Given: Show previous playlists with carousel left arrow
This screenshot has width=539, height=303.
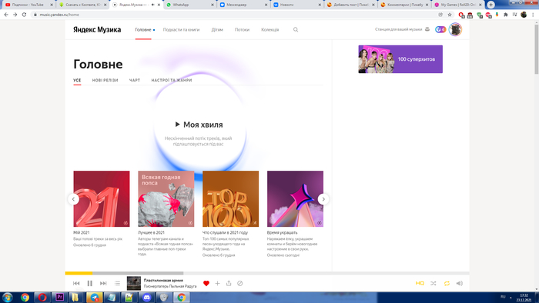Looking at the screenshot, I should [x=73, y=199].
